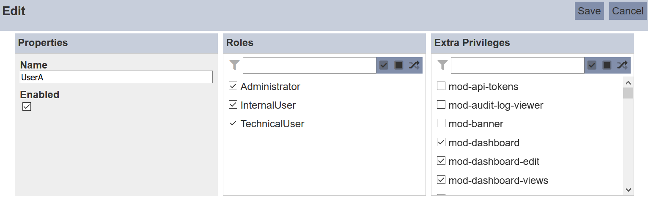Uncheck the TechnicalUser role

point(233,123)
